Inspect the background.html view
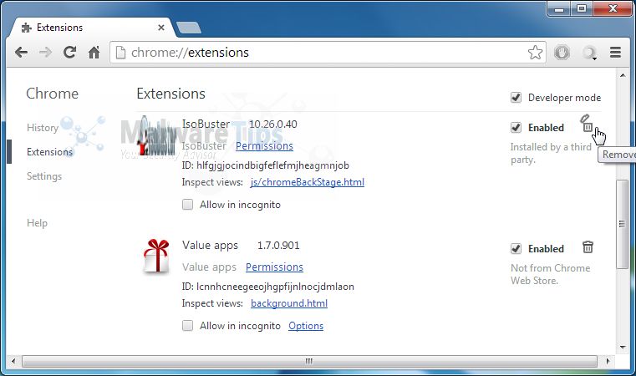 [x=289, y=303]
